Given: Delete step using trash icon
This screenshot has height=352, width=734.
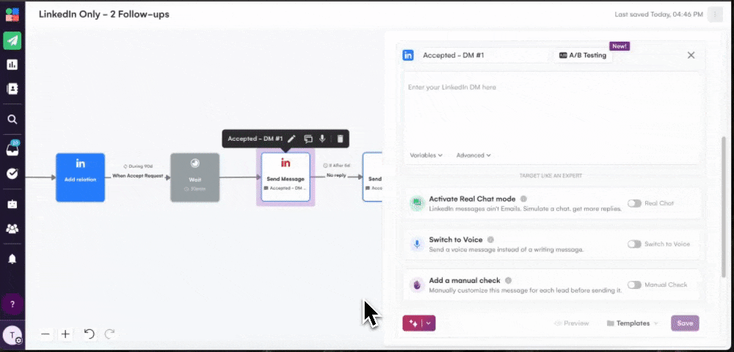Looking at the screenshot, I should pos(340,139).
